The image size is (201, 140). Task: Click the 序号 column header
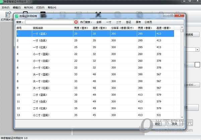[24, 28]
